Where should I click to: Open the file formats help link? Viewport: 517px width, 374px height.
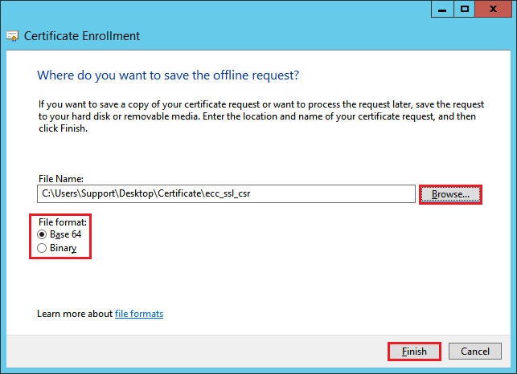[139, 314]
